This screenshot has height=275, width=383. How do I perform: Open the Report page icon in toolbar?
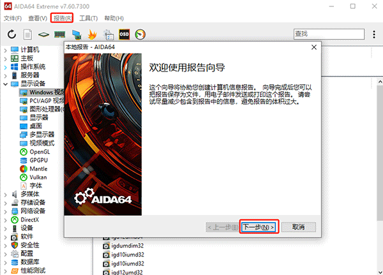(x=27, y=34)
